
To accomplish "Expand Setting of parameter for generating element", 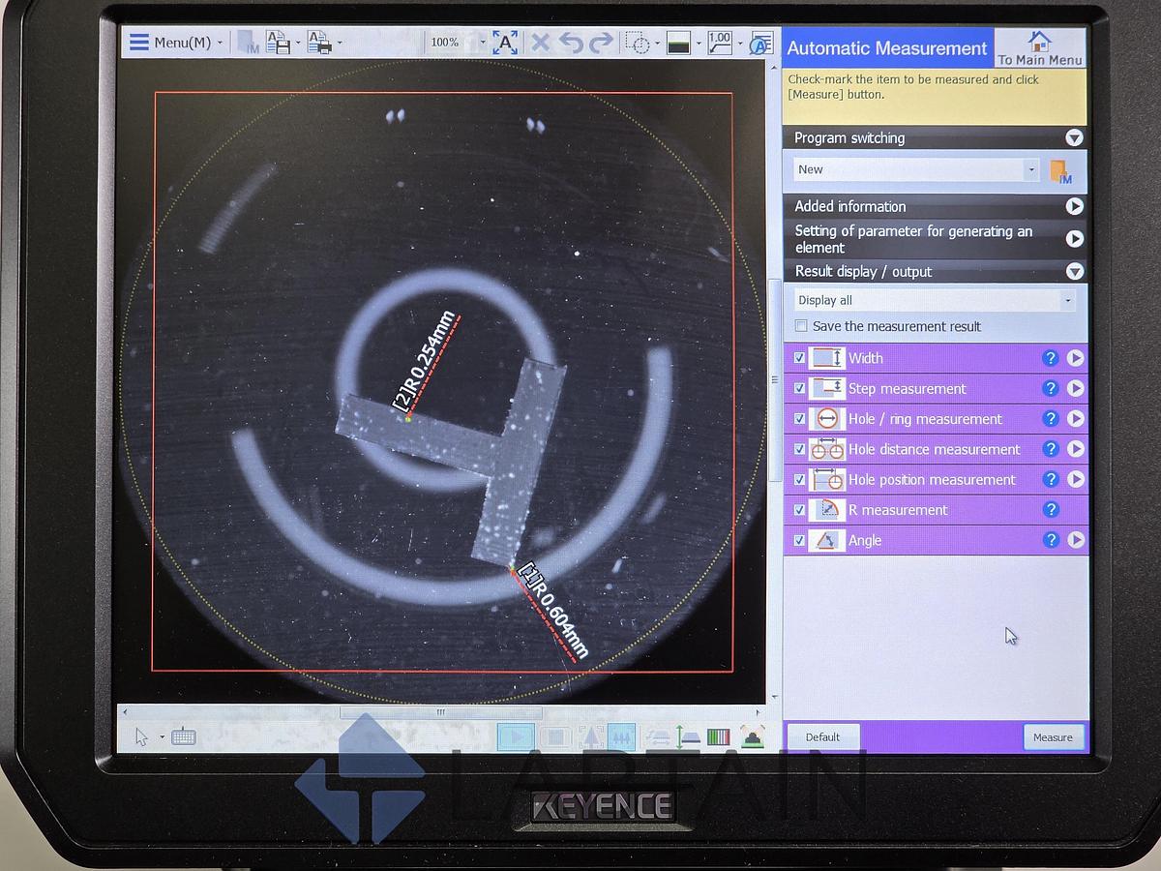I will 1074,238.
